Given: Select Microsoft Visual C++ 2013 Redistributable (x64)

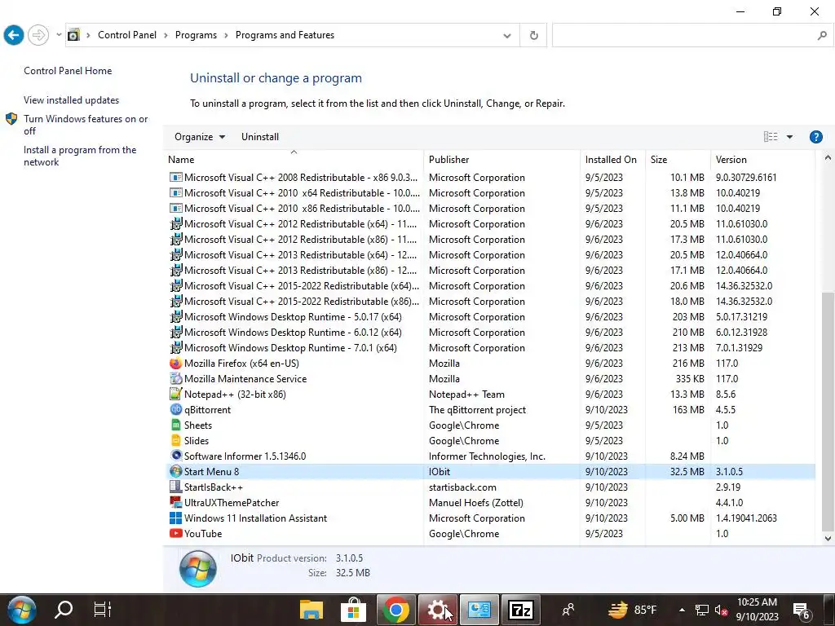Looking at the screenshot, I should click(x=490, y=255).
